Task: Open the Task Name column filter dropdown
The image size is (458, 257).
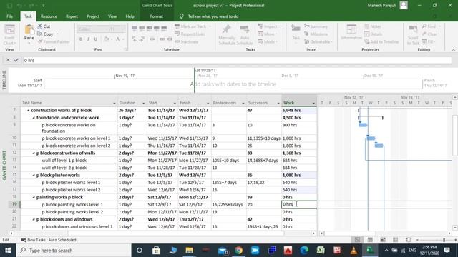Action: [x=114, y=103]
